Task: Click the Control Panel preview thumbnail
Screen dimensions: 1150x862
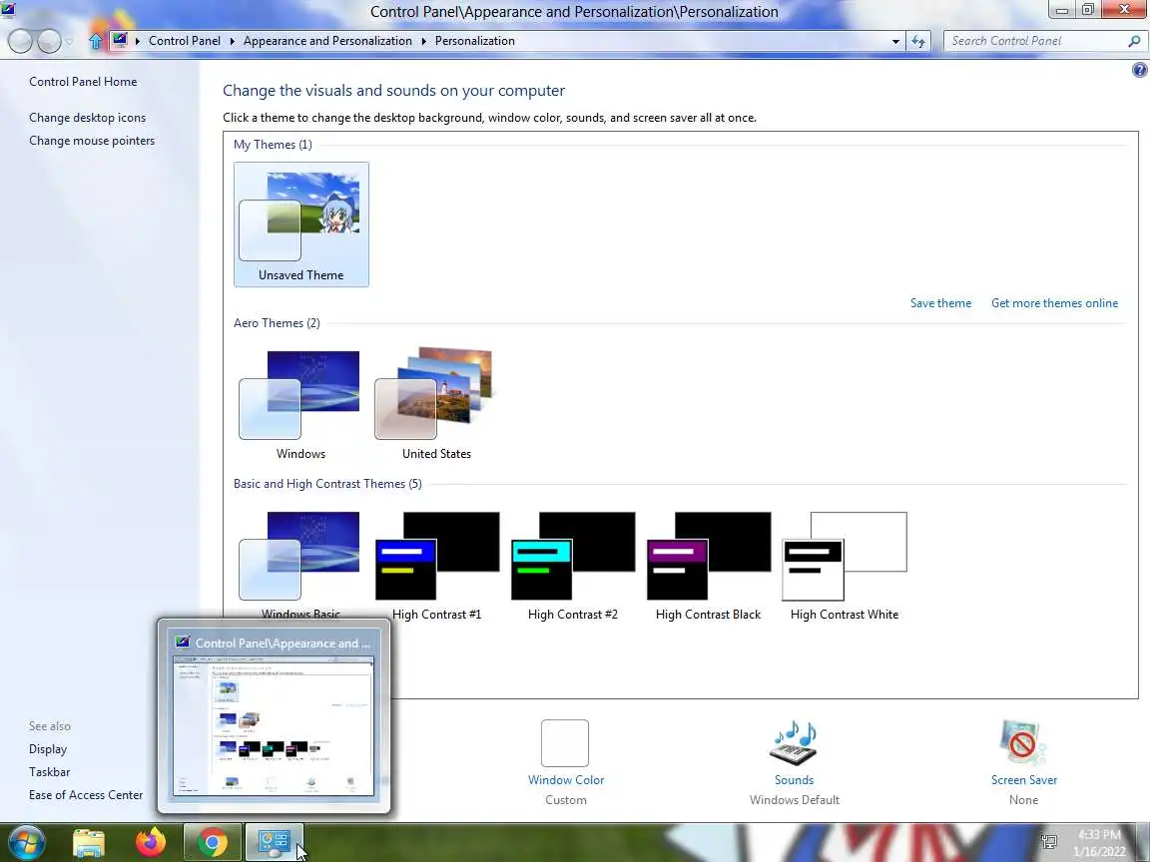Action: click(x=274, y=726)
